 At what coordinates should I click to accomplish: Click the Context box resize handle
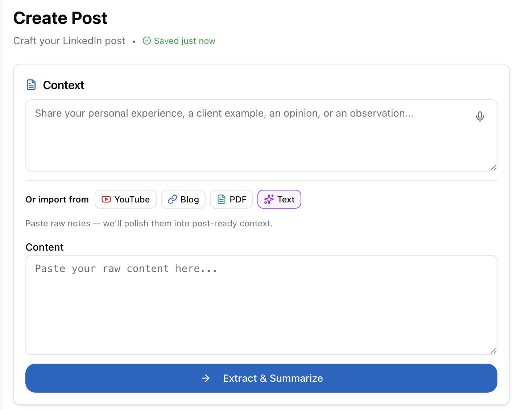[493, 168]
